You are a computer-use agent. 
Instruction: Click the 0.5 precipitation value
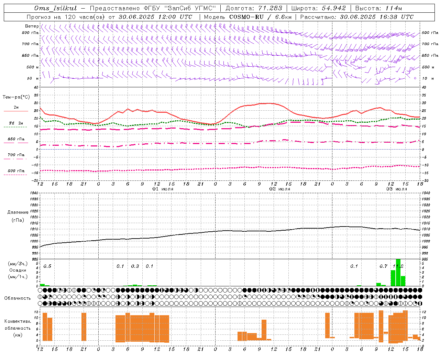47,266
